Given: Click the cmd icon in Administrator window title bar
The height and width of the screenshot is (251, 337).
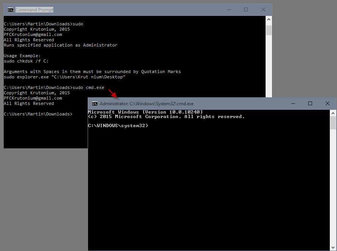Looking at the screenshot, I should pyautogui.click(x=95, y=104).
